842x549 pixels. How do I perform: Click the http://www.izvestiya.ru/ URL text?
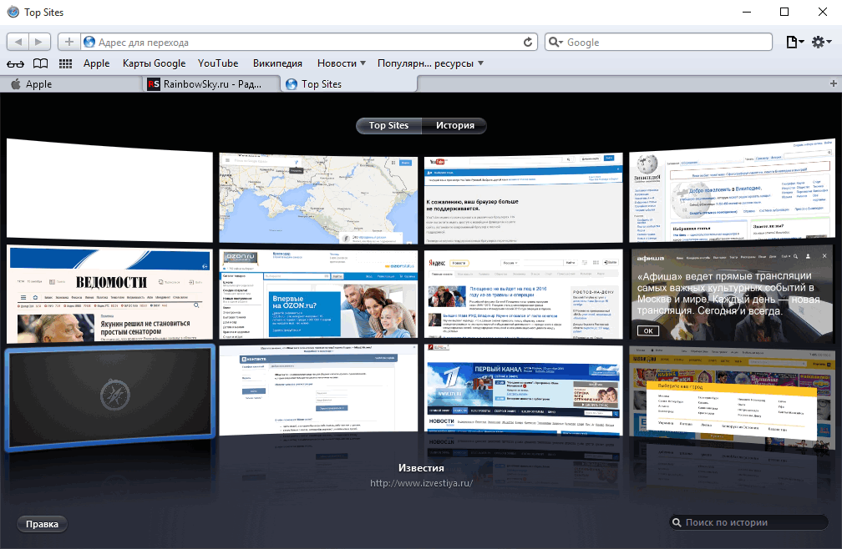421,483
